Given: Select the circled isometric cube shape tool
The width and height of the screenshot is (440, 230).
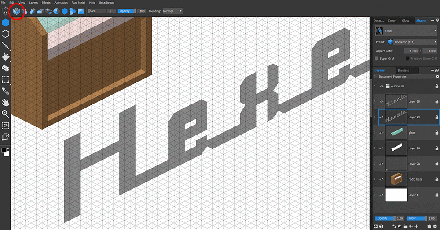Looking at the screenshot, I should [17, 11].
